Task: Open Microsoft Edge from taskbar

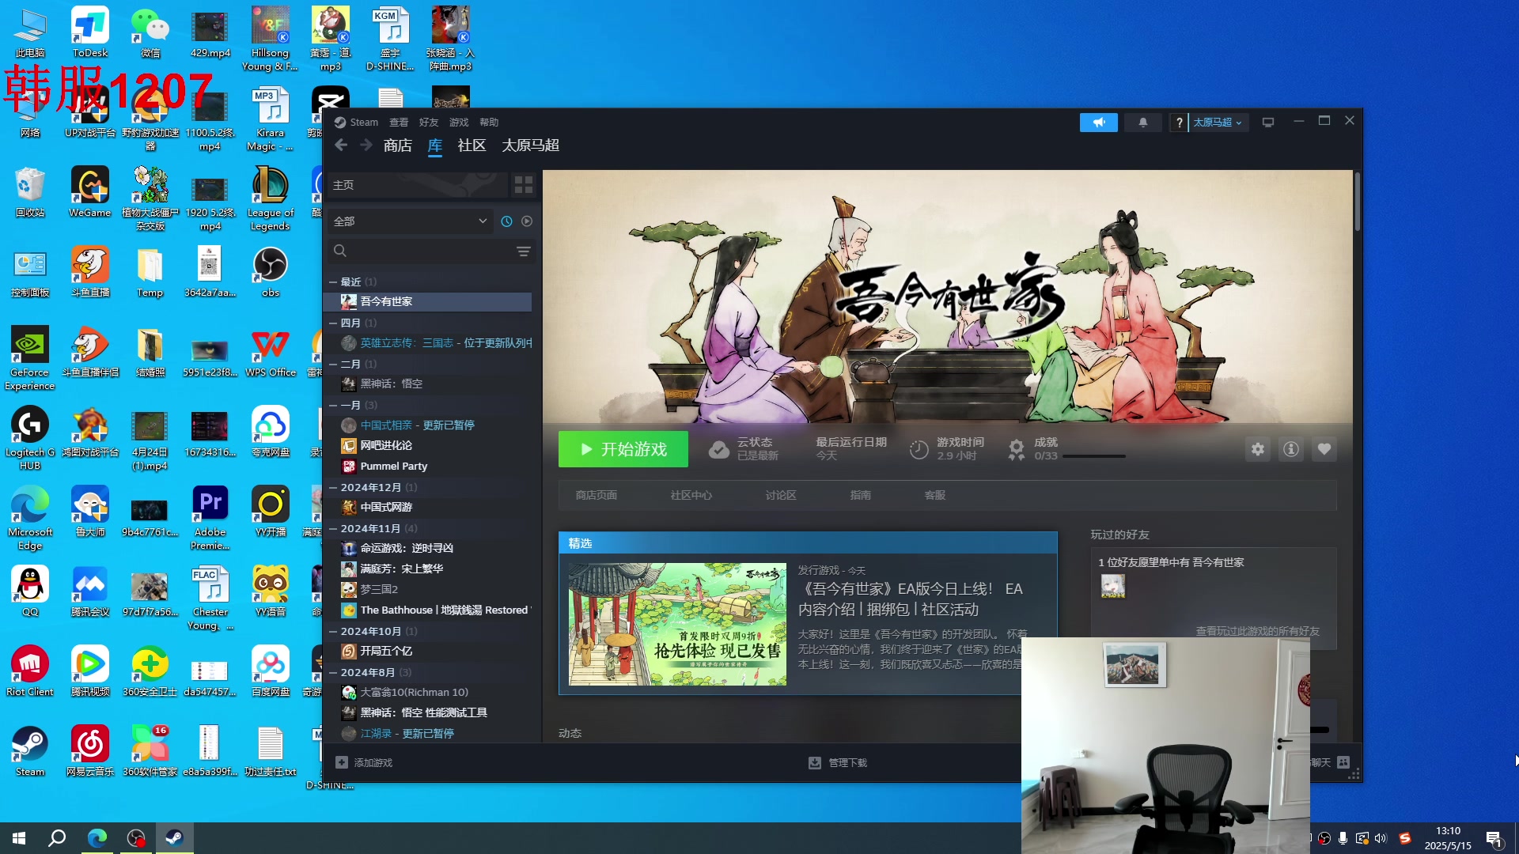Action: tap(97, 838)
